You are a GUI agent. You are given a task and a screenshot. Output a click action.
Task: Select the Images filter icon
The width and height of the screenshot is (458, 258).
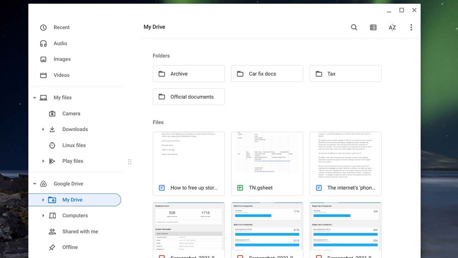coord(43,59)
